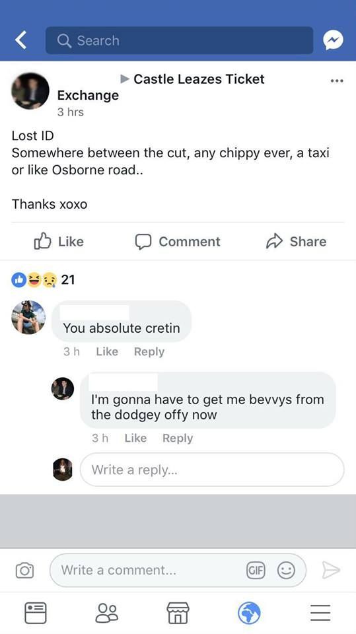Reply to the 'You absolute cretin' comment
The height and width of the screenshot is (634, 356).
(x=149, y=351)
